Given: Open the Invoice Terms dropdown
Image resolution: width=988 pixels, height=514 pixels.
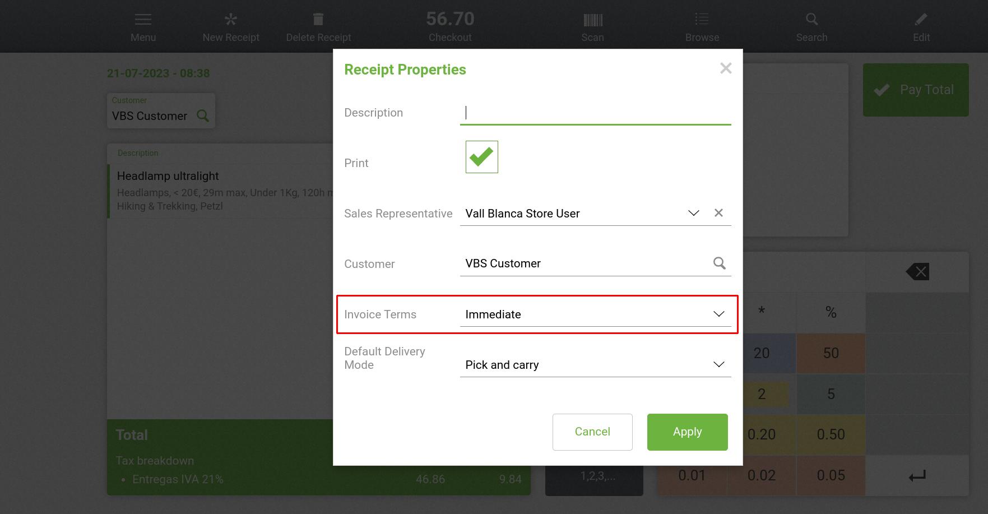Looking at the screenshot, I should click(x=718, y=314).
